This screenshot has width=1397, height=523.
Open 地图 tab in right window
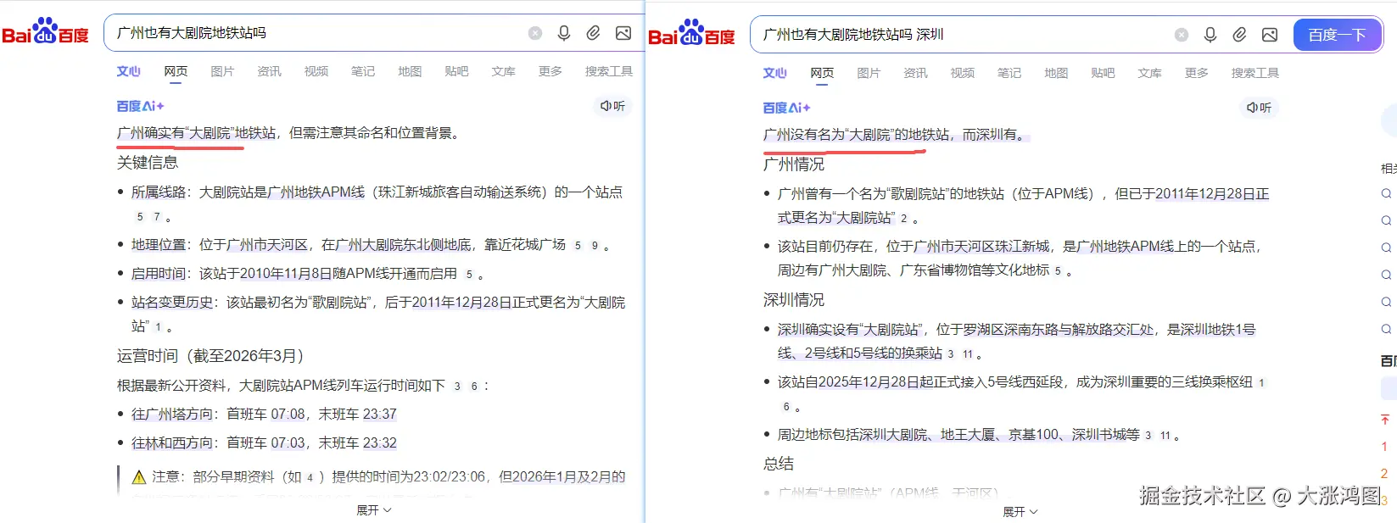click(x=1056, y=73)
